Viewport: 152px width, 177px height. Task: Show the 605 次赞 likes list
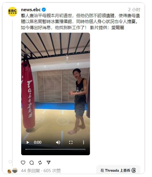point(52,171)
